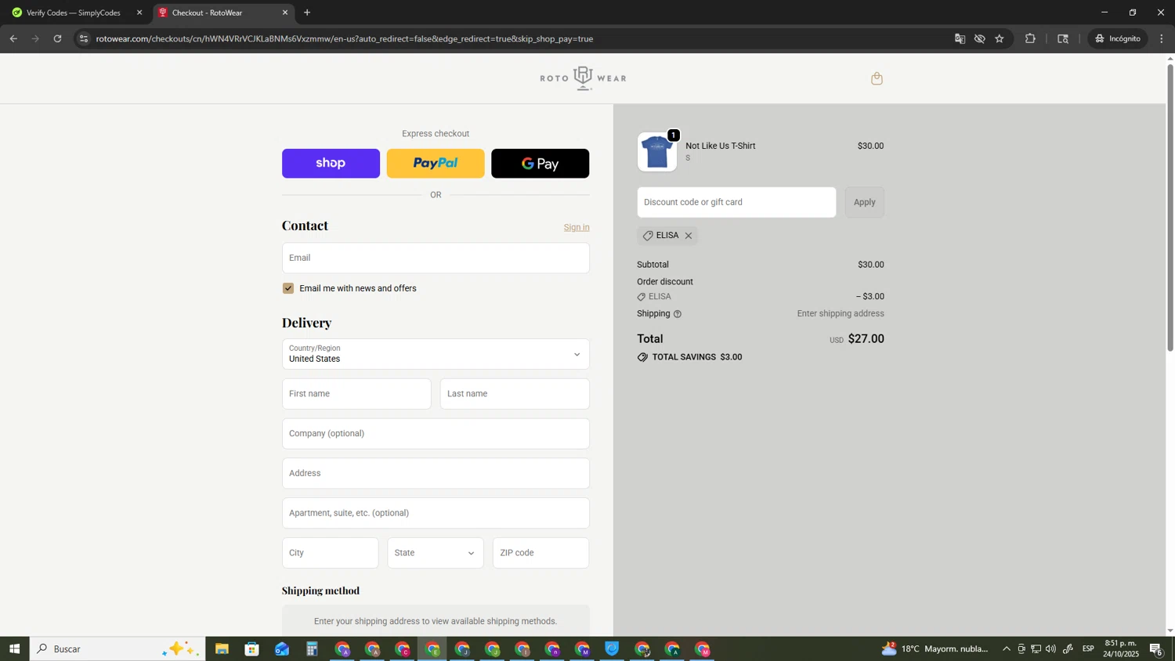Viewport: 1175px width, 661px height.
Task: Open the Chrome three-dot menu
Action: (1162, 38)
